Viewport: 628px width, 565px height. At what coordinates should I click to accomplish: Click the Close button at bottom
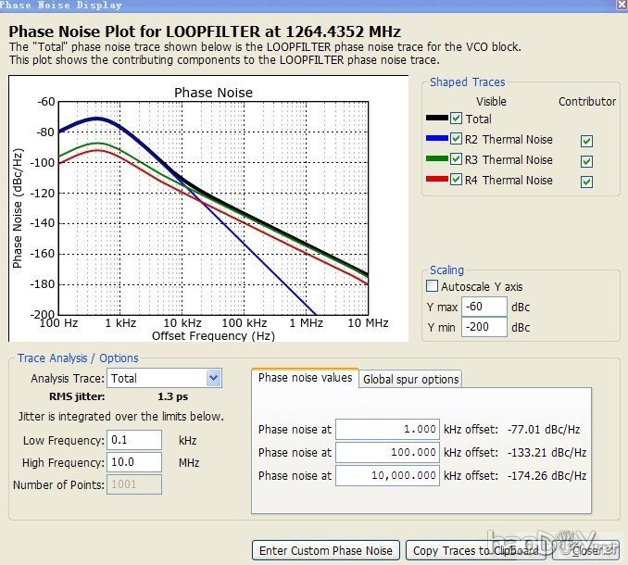[586, 550]
